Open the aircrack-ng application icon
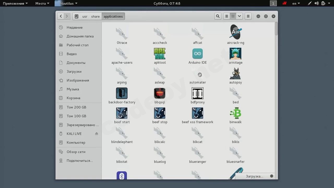Viewport: 334px width, 188px height. click(235, 32)
